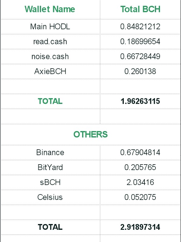
Task: Select the bottom total 2.91897314
Action: [x=140, y=227]
